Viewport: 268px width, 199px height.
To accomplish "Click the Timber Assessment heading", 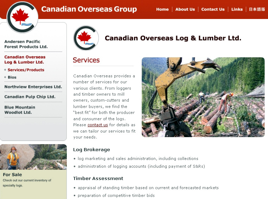I will click(x=98, y=179).
